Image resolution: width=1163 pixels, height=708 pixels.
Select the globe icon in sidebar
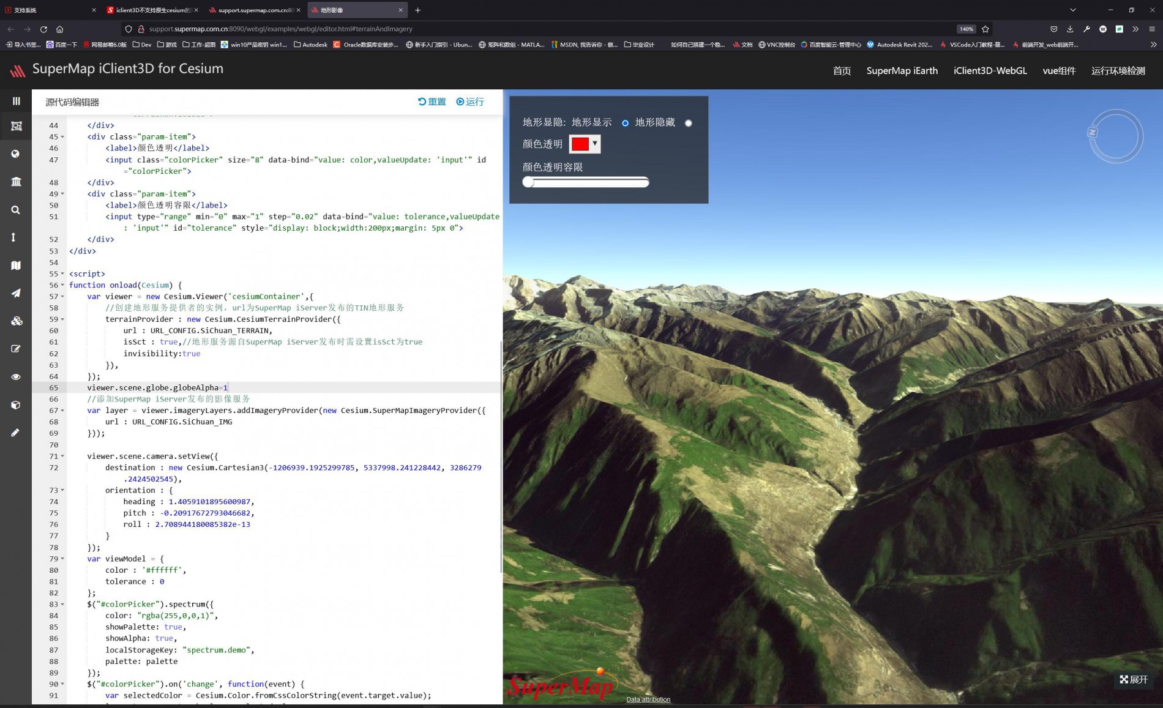(x=16, y=154)
